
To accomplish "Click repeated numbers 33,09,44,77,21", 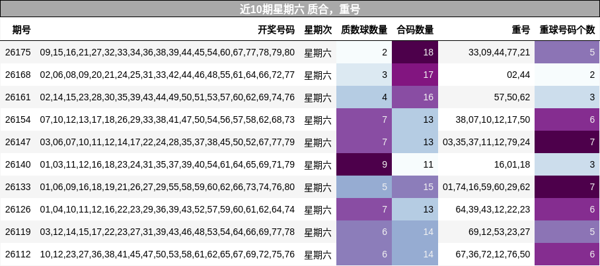I will click(500, 52).
